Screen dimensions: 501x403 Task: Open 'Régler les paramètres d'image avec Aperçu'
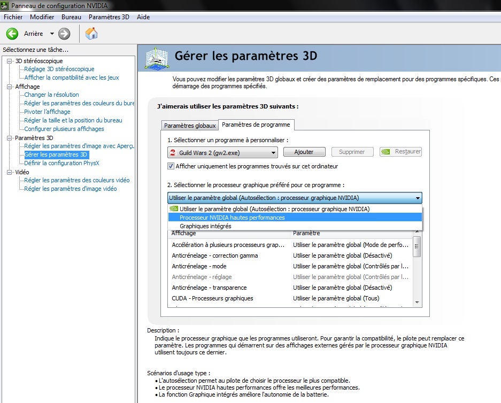tap(79, 146)
